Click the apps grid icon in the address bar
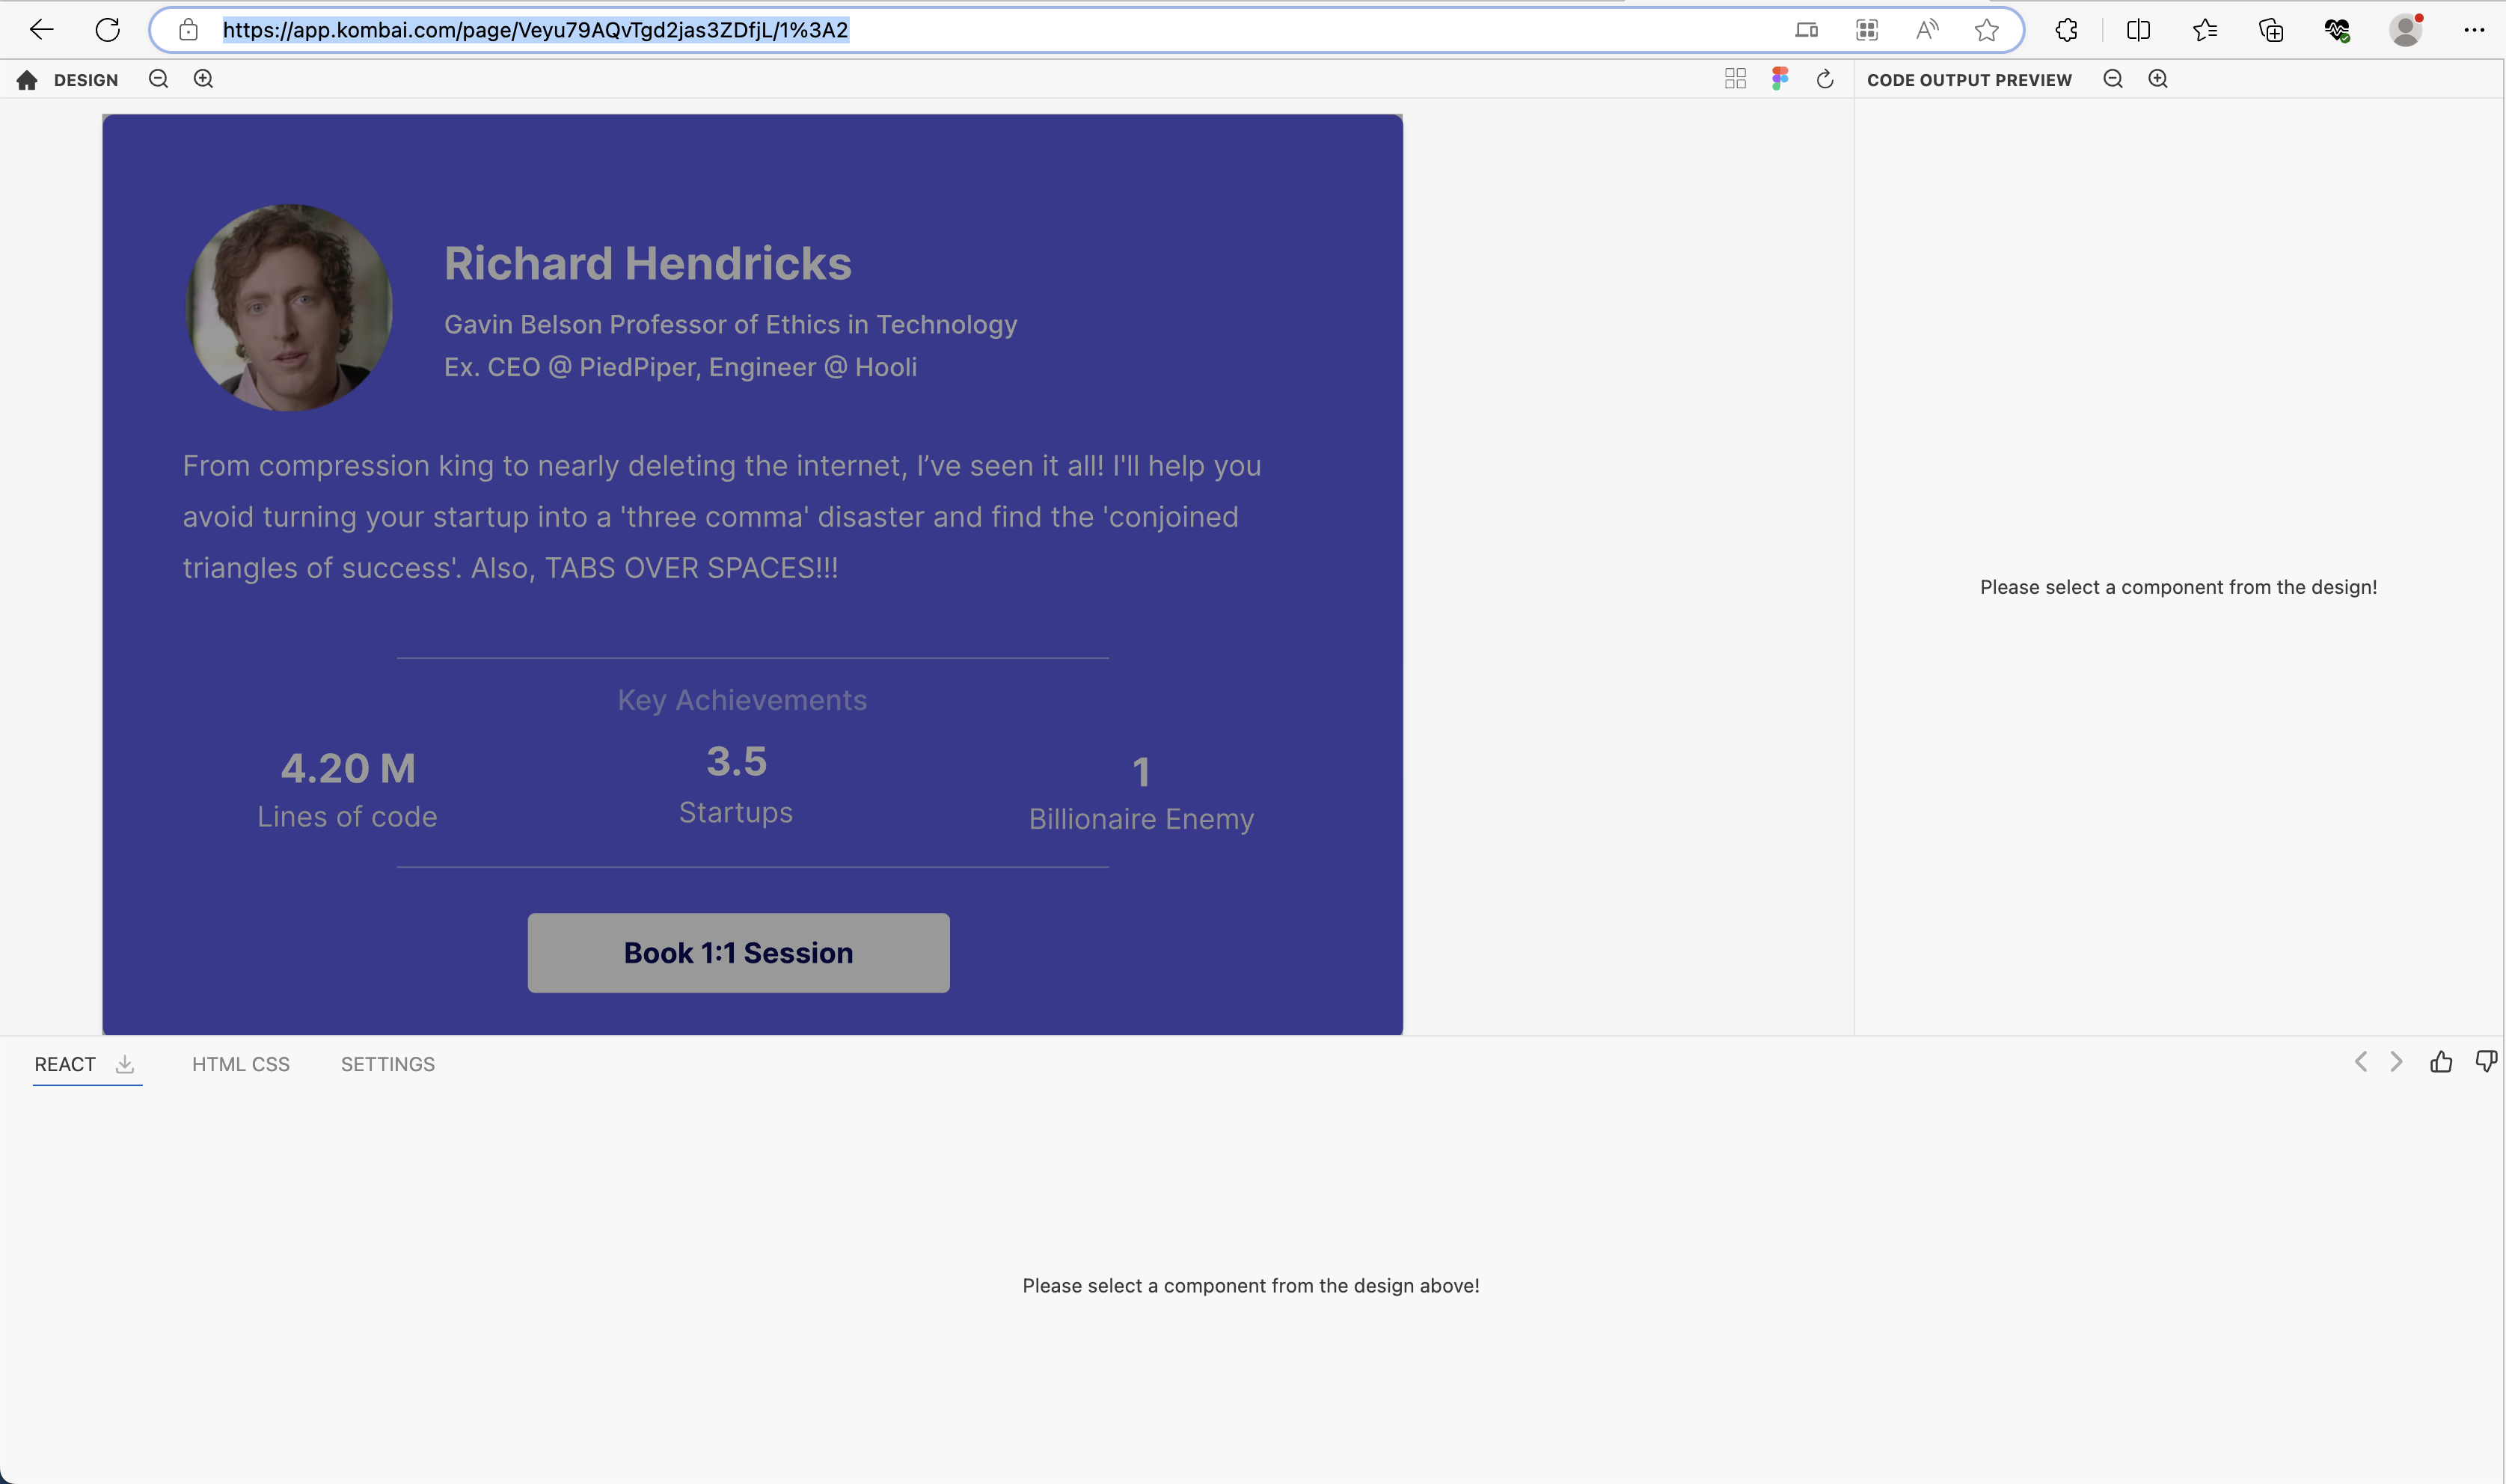The height and width of the screenshot is (1484, 2506). (x=1867, y=30)
